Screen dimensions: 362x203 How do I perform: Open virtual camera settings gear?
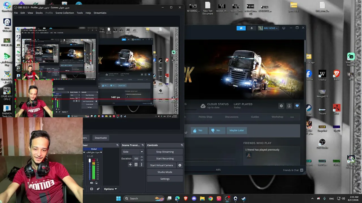coord(180,165)
